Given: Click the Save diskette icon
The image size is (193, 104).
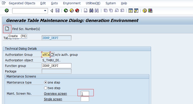Looking at the screenshot, I should coord(58,11).
